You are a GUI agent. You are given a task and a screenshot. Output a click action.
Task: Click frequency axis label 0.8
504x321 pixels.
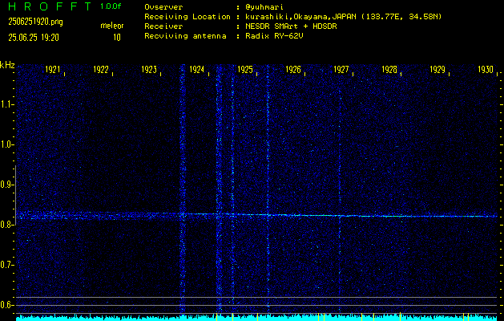pos(7,225)
